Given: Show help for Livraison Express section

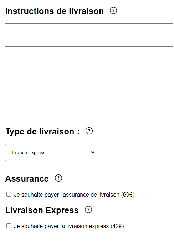Looking at the screenshot, I should point(88,210).
